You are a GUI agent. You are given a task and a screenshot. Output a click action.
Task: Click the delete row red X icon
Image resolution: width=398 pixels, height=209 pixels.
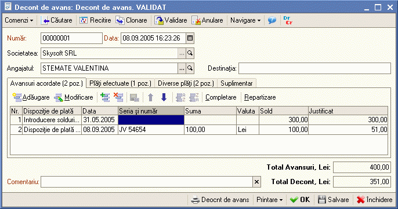(118, 97)
